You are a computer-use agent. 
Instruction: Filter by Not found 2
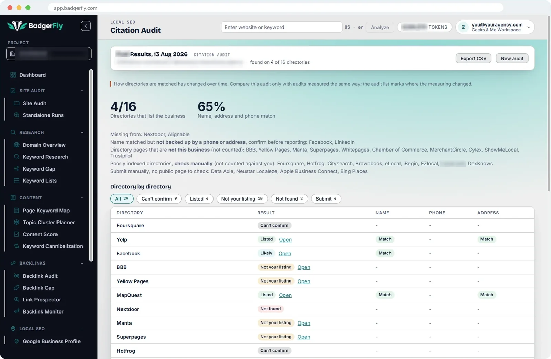(x=289, y=199)
